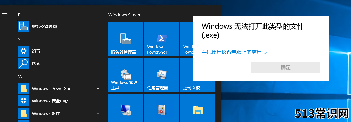Launch the 控制面板 tile
The height and width of the screenshot is (122, 351).
[x=198, y=87]
